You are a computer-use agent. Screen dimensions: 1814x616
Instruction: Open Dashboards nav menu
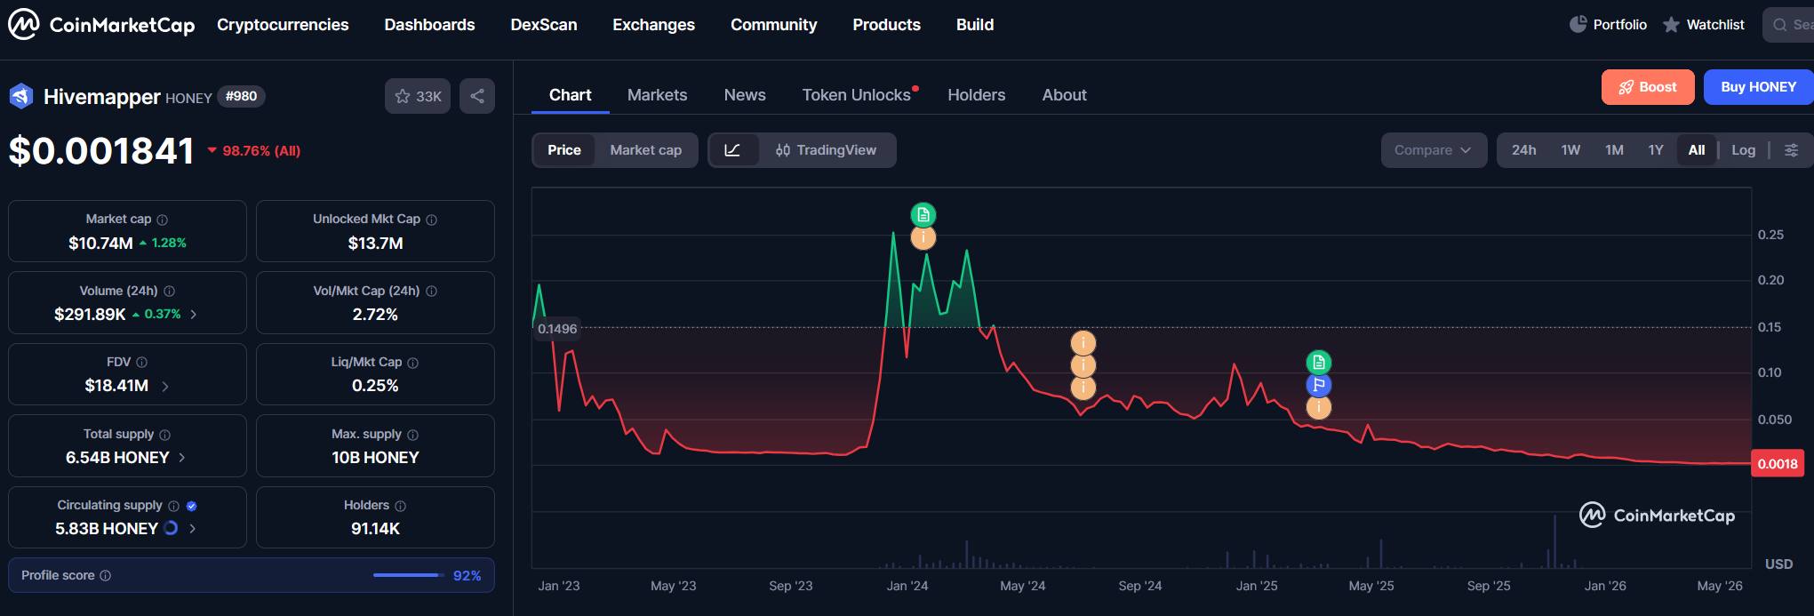pos(429,25)
